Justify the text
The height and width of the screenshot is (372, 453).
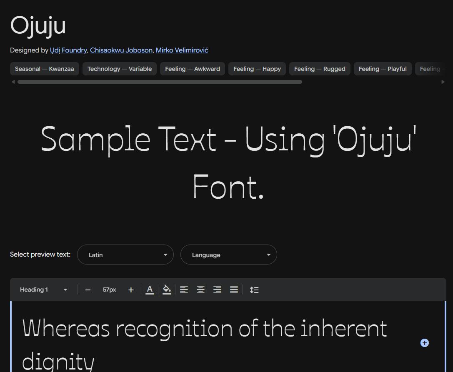pos(234,290)
